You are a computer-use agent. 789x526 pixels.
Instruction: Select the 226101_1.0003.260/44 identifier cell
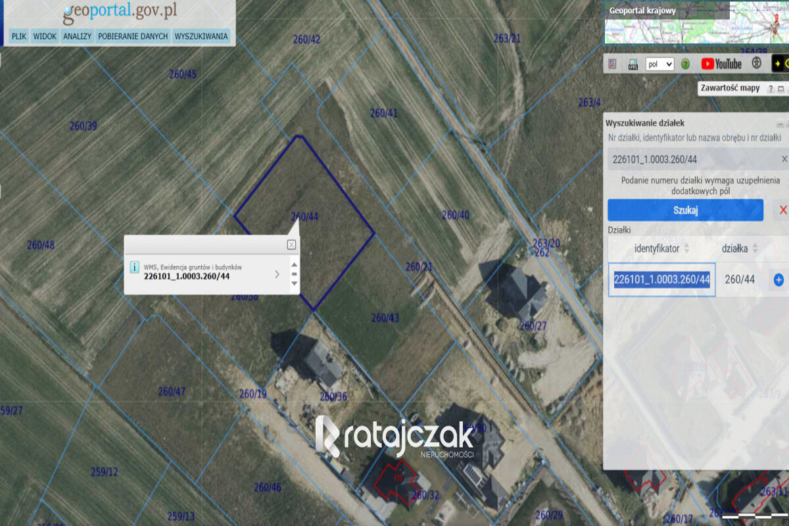pos(661,279)
